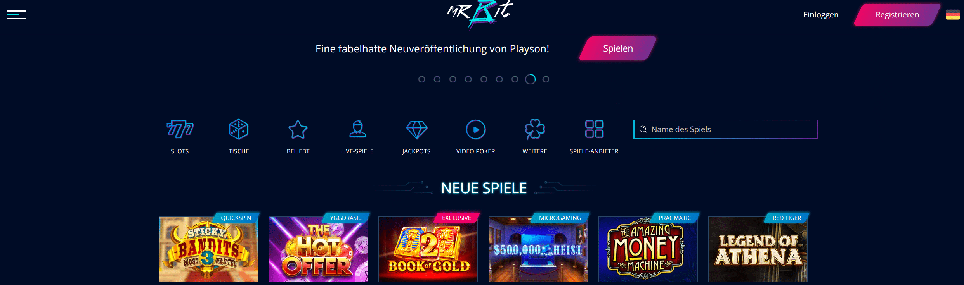Viewport: 964px width, 285px height.
Task: Click the Einloggen link
Action: tap(821, 15)
